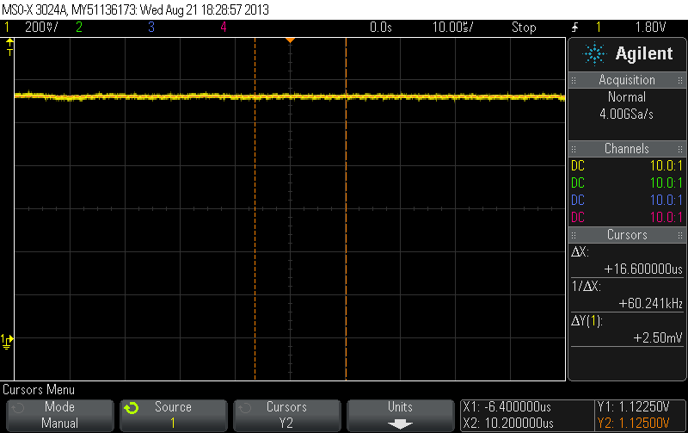The image size is (688, 433).
Task: Click the 4.00GSa/s sample rate
Action: point(627,114)
